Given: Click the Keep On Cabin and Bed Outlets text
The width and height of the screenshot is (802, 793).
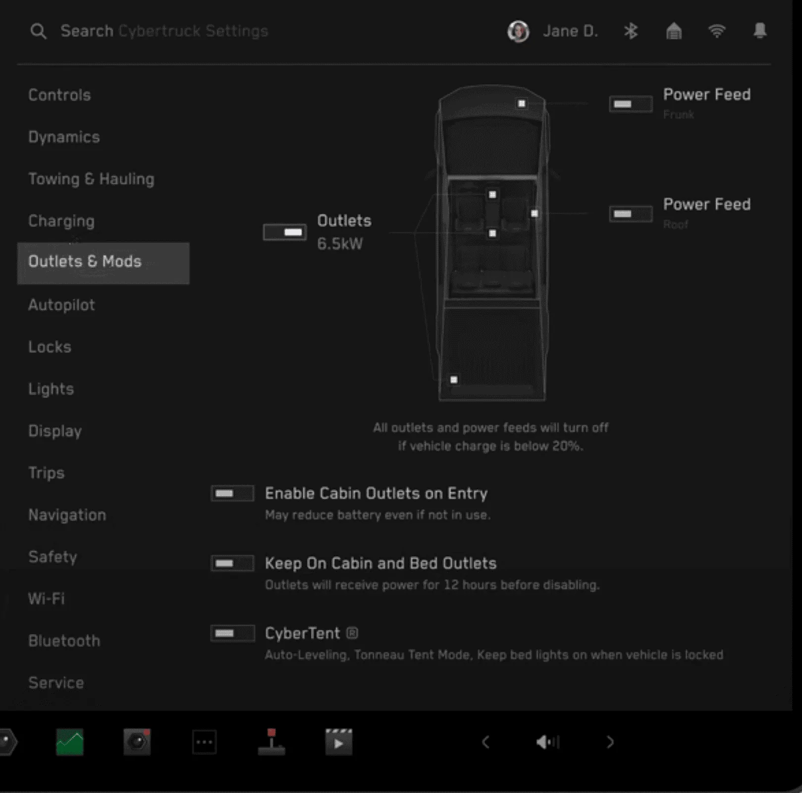Looking at the screenshot, I should 381,564.
